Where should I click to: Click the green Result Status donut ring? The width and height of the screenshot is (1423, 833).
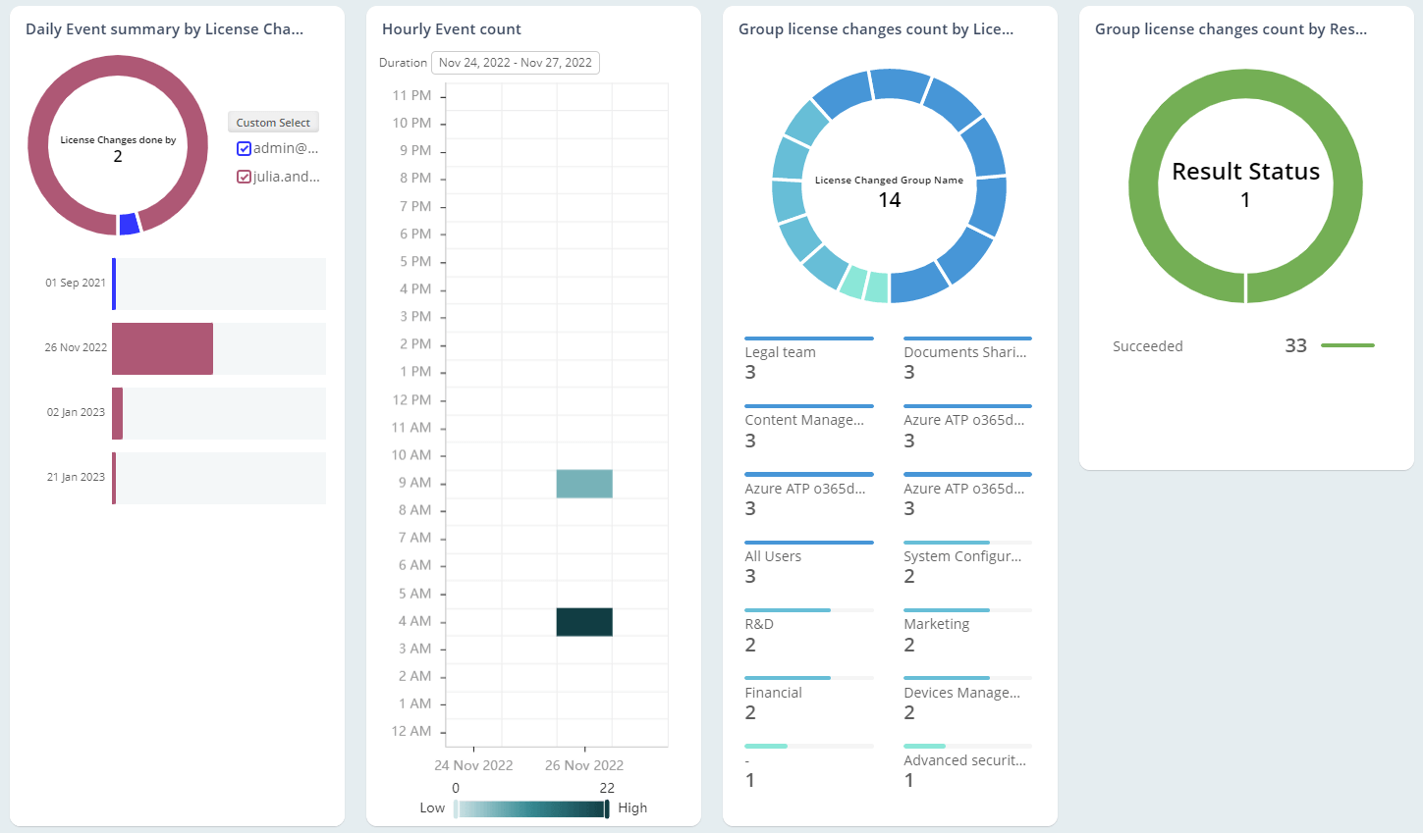click(x=1144, y=186)
